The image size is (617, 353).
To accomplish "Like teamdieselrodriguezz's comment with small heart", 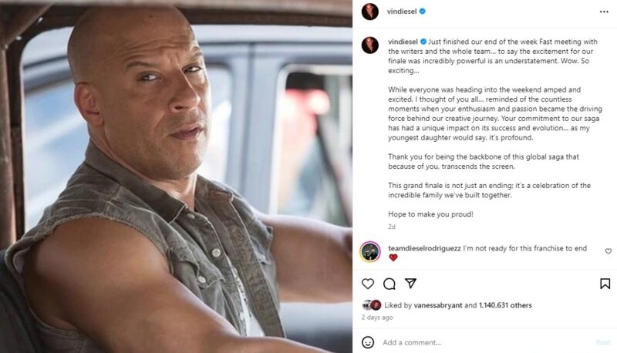I will pos(608,250).
